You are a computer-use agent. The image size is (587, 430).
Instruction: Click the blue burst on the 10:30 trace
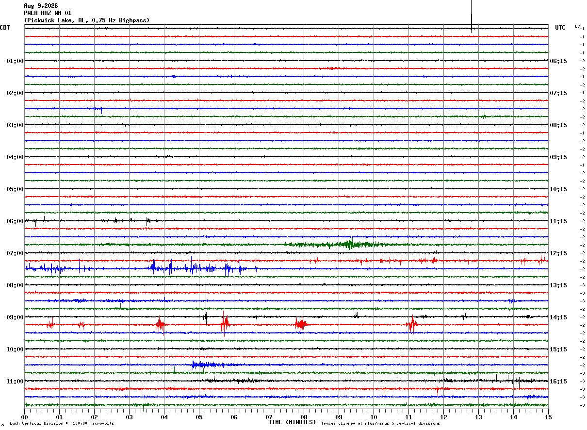pos(210,364)
